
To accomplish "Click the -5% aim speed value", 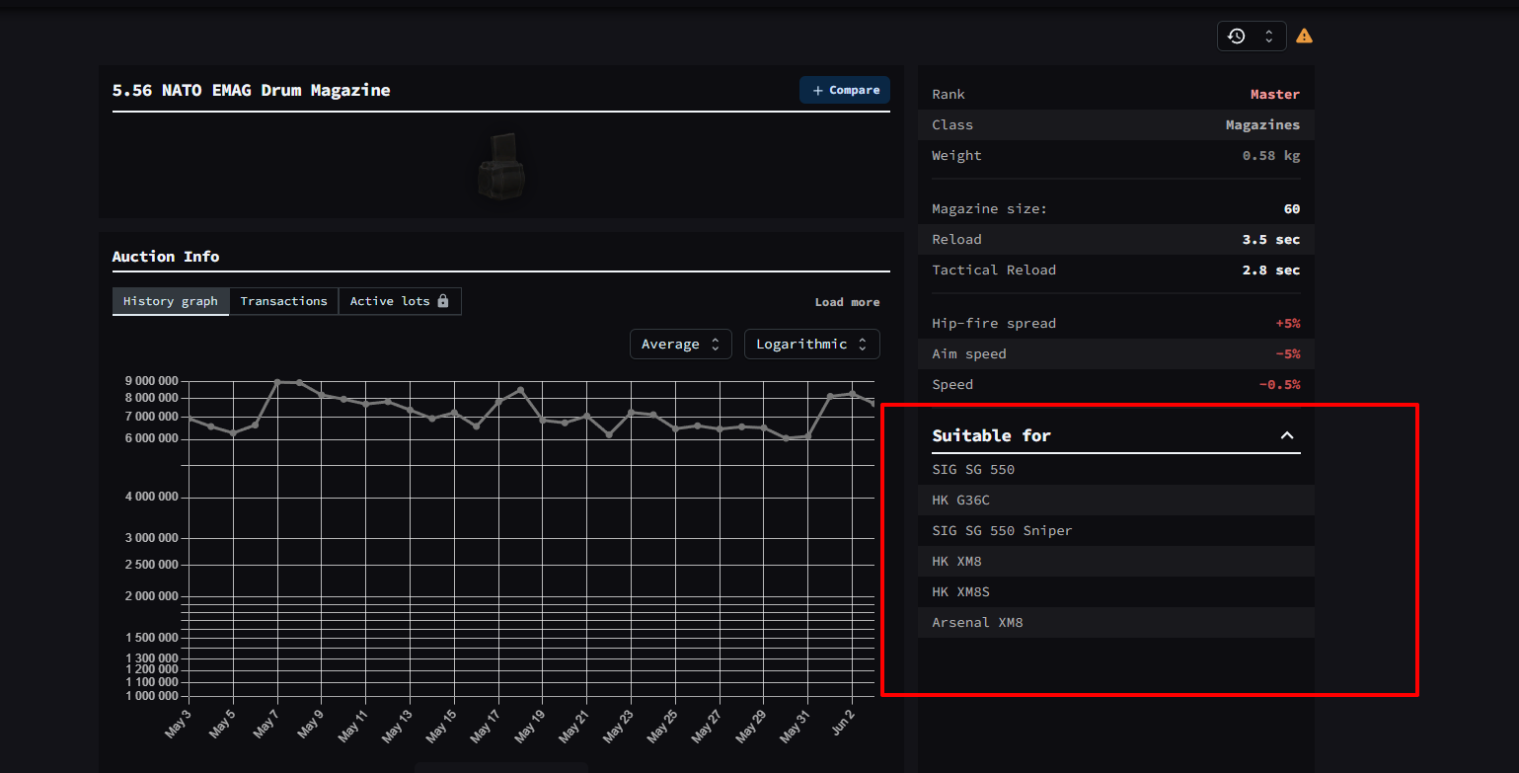I will [x=1288, y=353].
